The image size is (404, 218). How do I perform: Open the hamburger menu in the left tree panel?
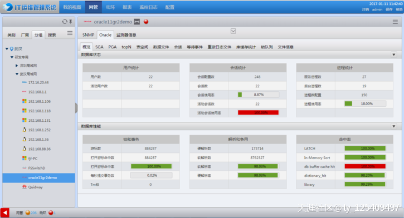click(70, 33)
